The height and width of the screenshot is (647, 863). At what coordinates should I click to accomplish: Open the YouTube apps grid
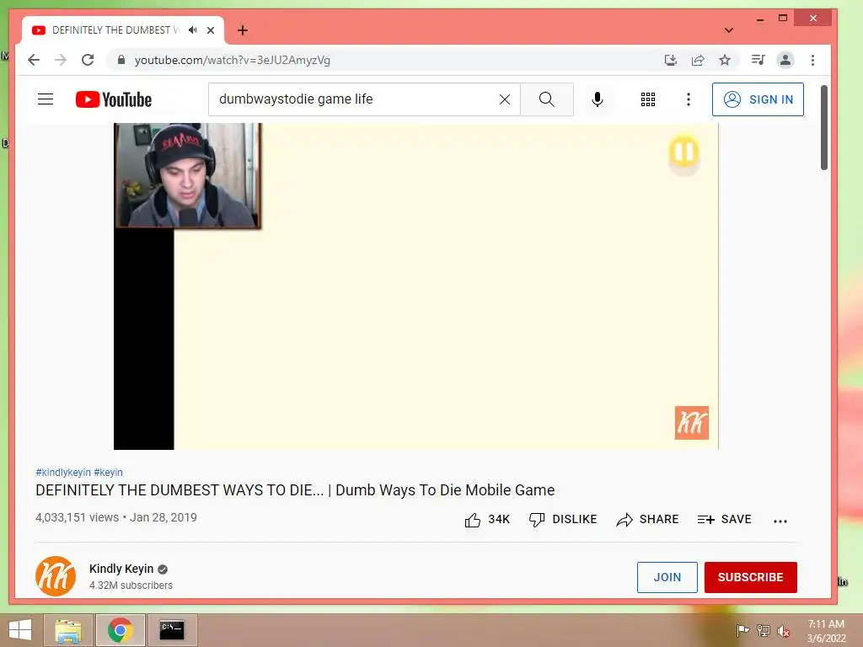648,99
